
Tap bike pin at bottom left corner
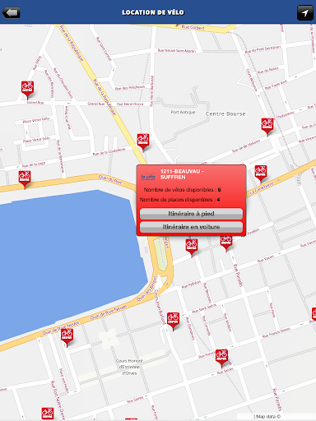pyautogui.click(x=48, y=414)
